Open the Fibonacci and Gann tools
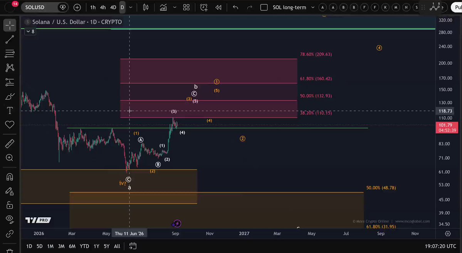The width and height of the screenshot is (462, 253). point(10,54)
